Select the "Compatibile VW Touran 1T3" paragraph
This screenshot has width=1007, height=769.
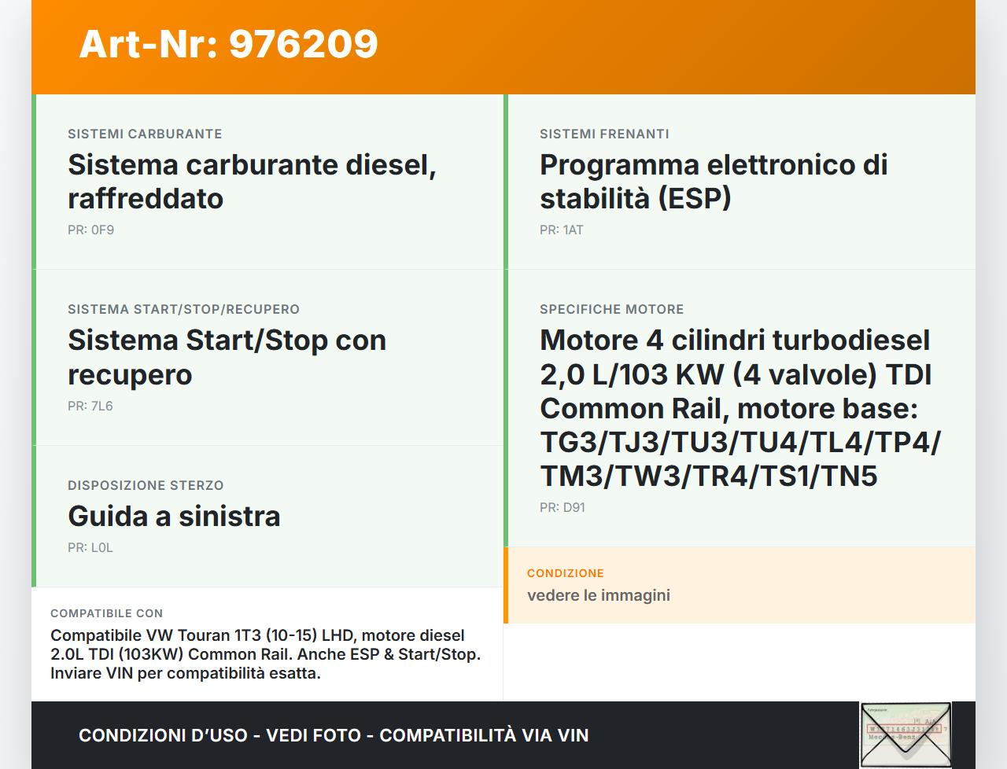[x=265, y=654]
